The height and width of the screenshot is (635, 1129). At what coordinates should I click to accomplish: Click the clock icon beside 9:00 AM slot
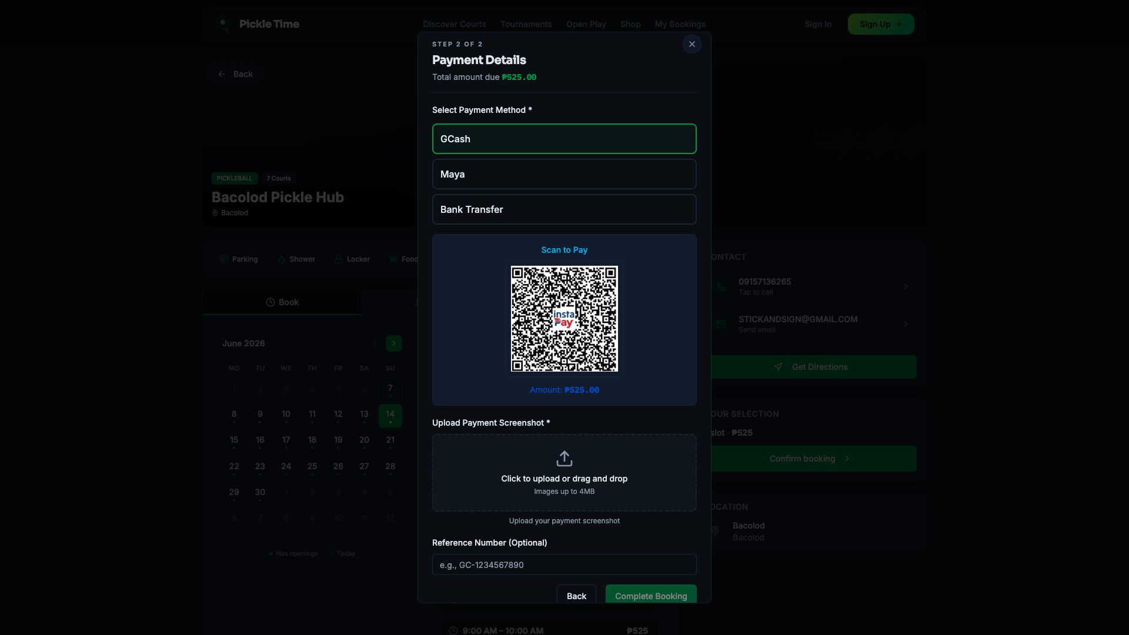[453, 631]
